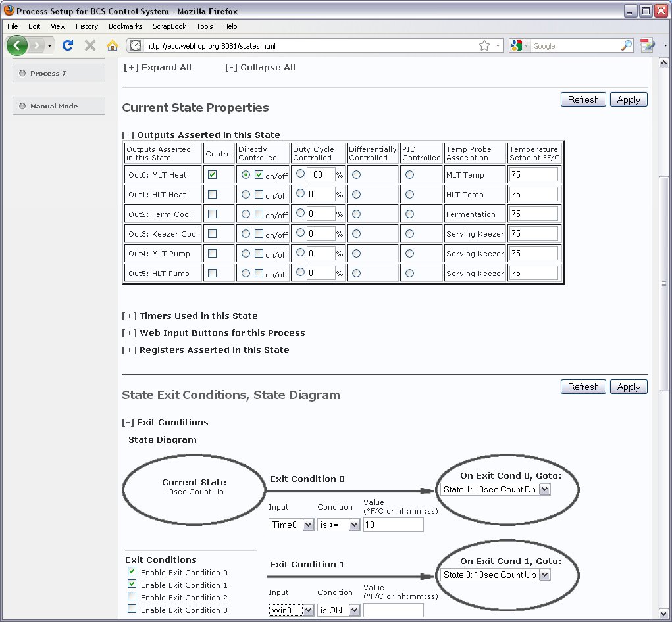Check Control for Out1: HLT Heat
672x622 pixels.
tap(212, 195)
